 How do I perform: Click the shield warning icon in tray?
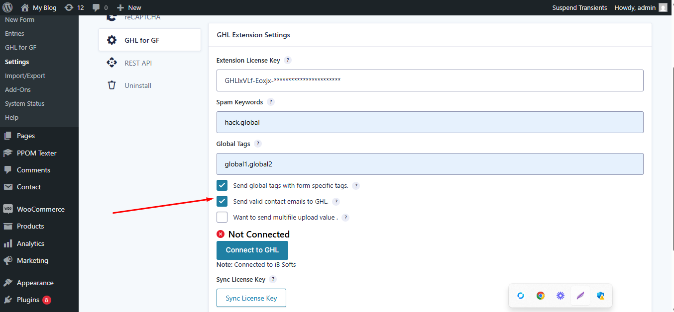[x=600, y=296]
